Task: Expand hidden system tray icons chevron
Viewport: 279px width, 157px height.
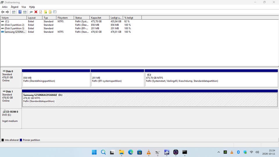Action: coord(219,152)
